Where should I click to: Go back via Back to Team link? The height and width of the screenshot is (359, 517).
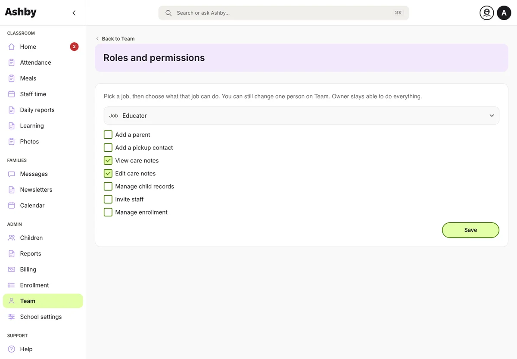[x=115, y=39]
